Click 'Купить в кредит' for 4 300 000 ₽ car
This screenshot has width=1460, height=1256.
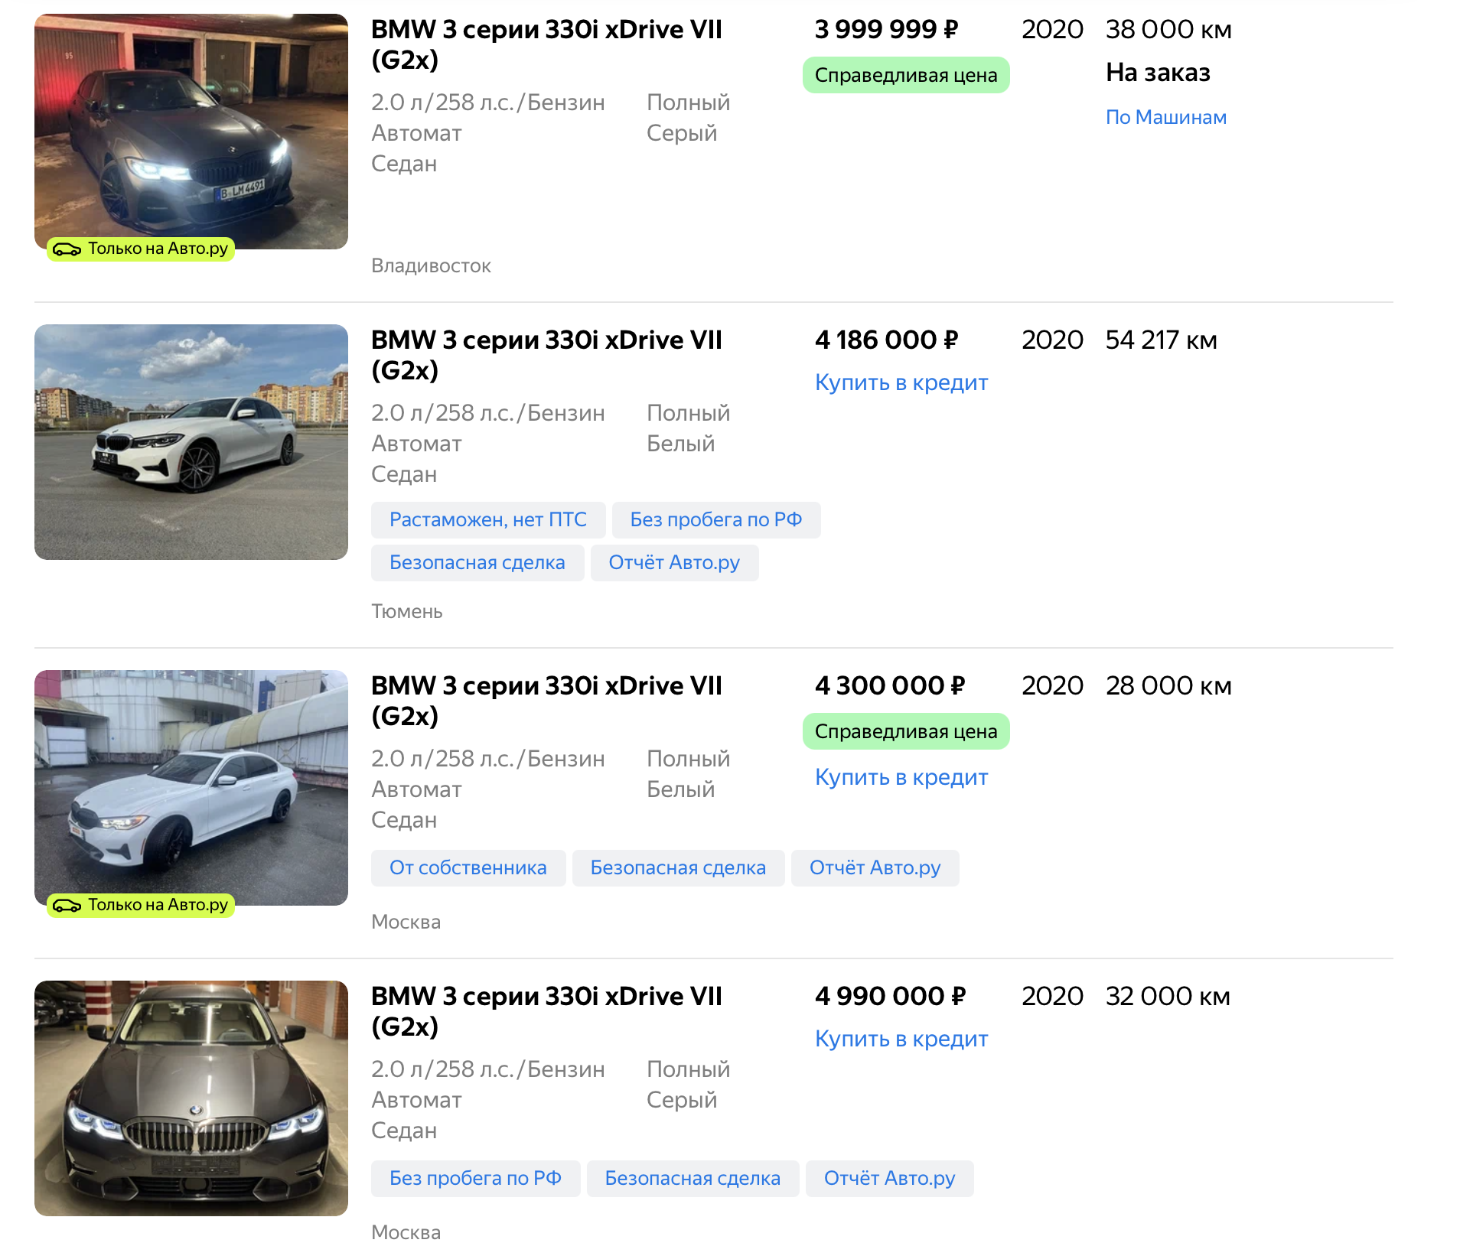pos(901,777)
